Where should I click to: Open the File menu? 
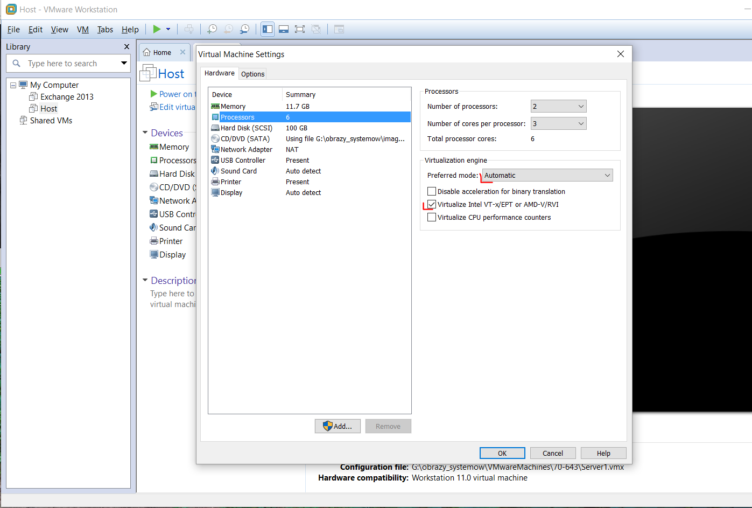[x=13, y=30]
